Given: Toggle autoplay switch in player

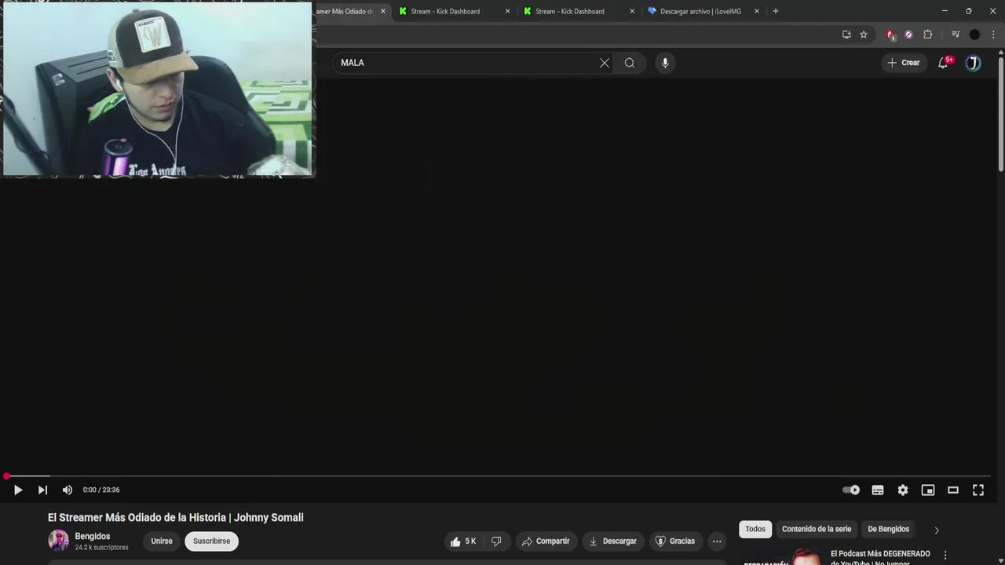Looking at the screenshot, I should (x=851, y=490).
